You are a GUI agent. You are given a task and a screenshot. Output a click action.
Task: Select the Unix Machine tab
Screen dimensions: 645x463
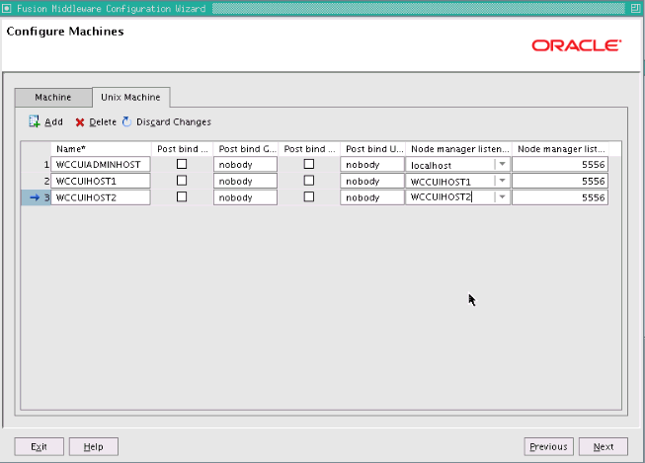click(130, 98)
